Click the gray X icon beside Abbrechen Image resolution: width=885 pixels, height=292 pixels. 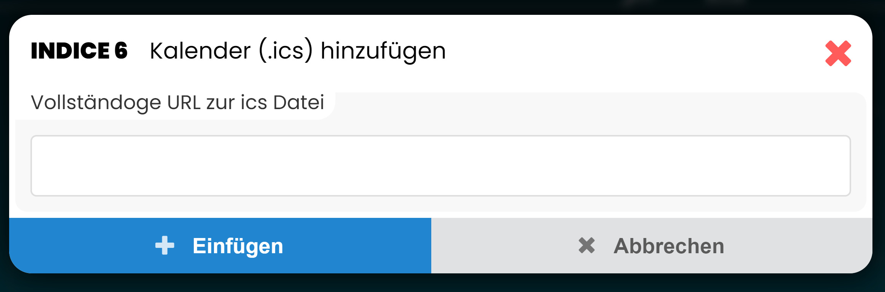(587, 245)
